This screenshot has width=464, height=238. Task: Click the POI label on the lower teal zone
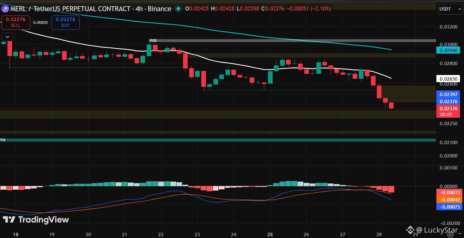point(2,140)
